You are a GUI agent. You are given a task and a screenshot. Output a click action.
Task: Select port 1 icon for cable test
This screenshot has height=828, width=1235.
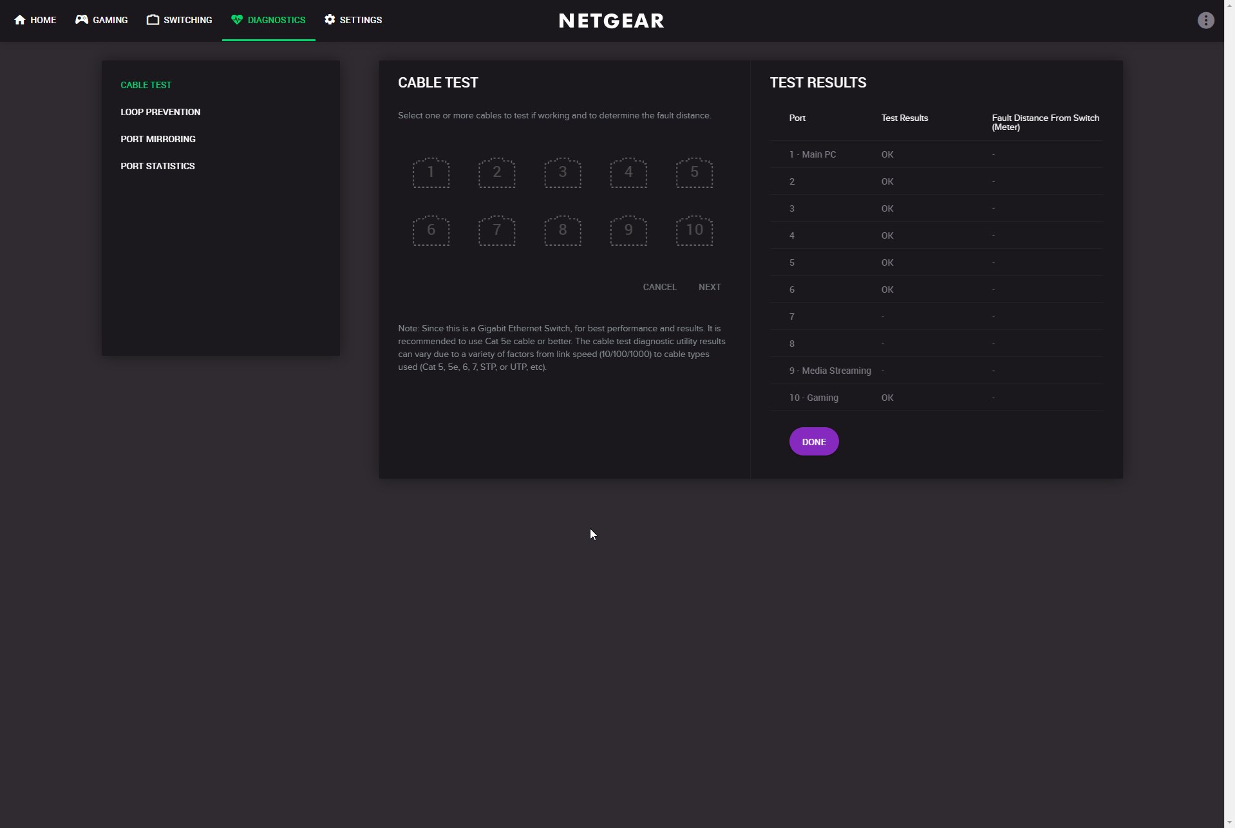point(431,172)
